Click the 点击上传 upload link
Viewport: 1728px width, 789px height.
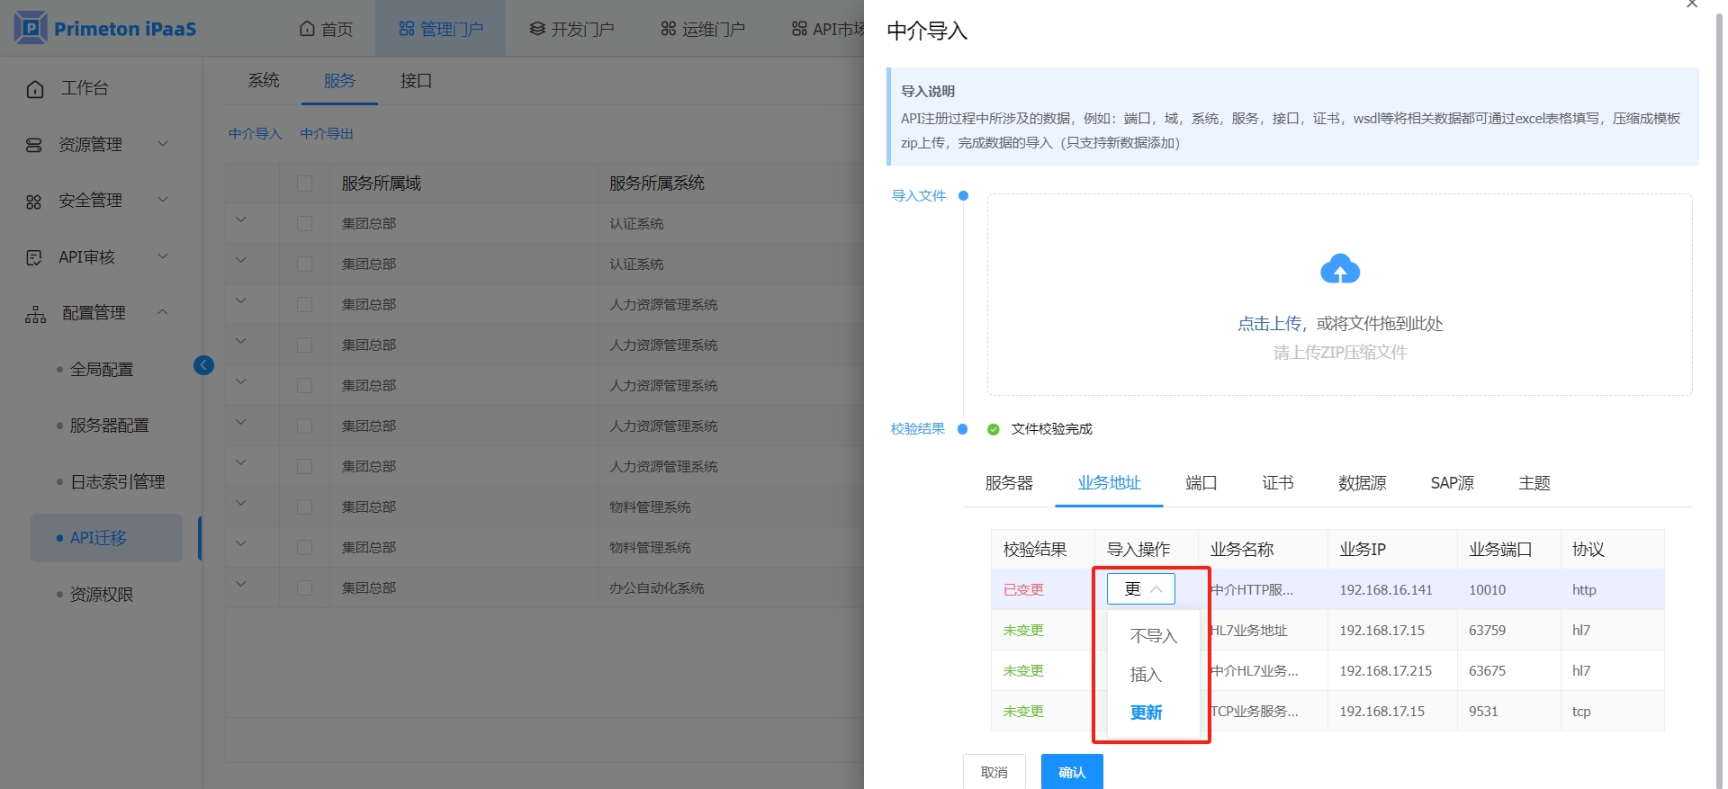tap(1269, 324)
